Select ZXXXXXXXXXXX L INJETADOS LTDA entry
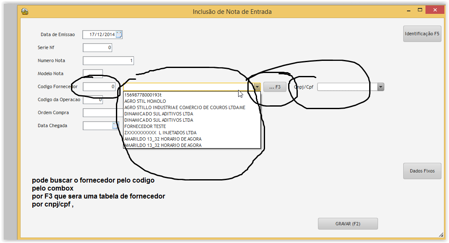The image size is (449, 243). [x=192, y=133]
